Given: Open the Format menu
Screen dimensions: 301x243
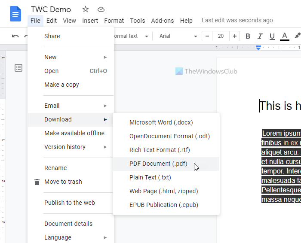Looking at the screenshot, I should (114, 21).
